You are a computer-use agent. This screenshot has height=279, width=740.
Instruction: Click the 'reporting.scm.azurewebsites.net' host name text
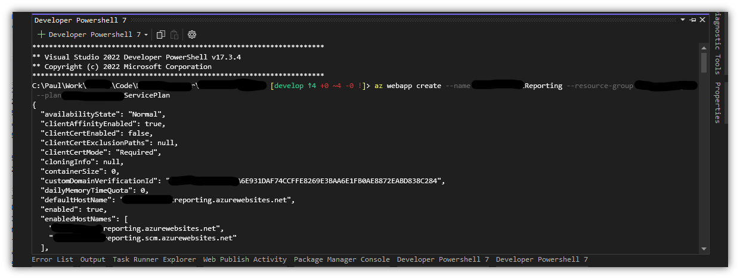pos(171,238)
